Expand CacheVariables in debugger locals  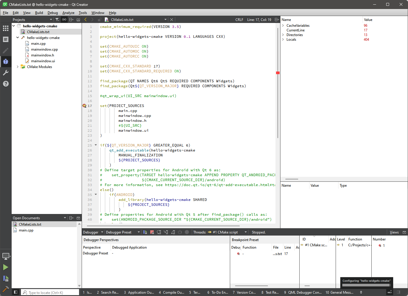[x=283, y=26]
